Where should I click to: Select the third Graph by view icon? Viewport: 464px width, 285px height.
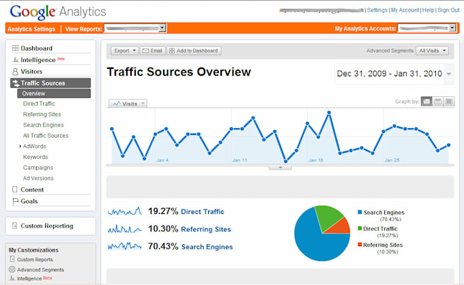click(x=449, y=102)
